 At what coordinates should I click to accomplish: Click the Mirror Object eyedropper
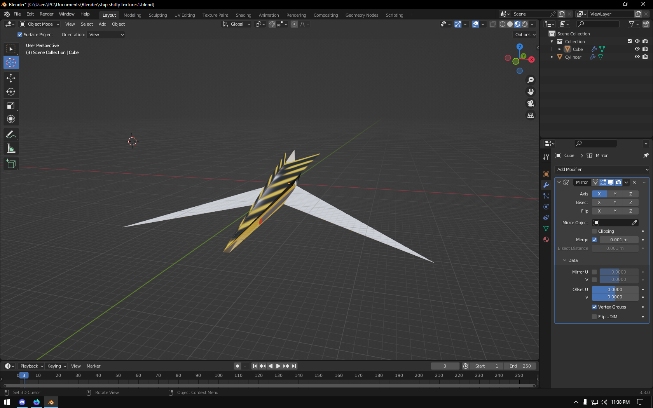(x=634, y=223)
